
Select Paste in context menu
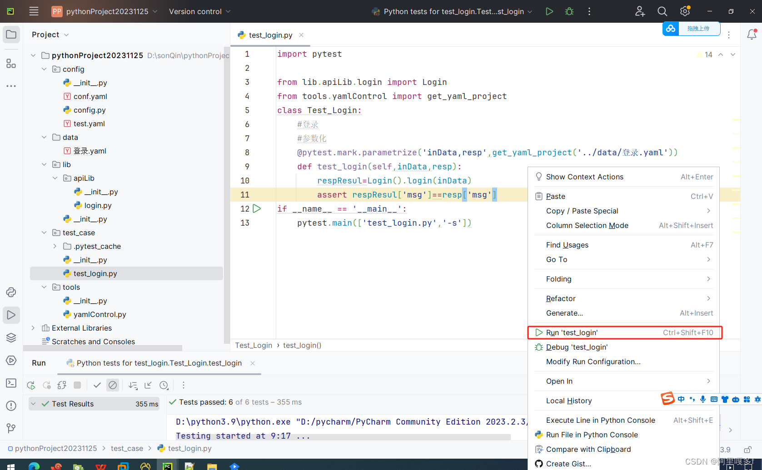point(623,196)
